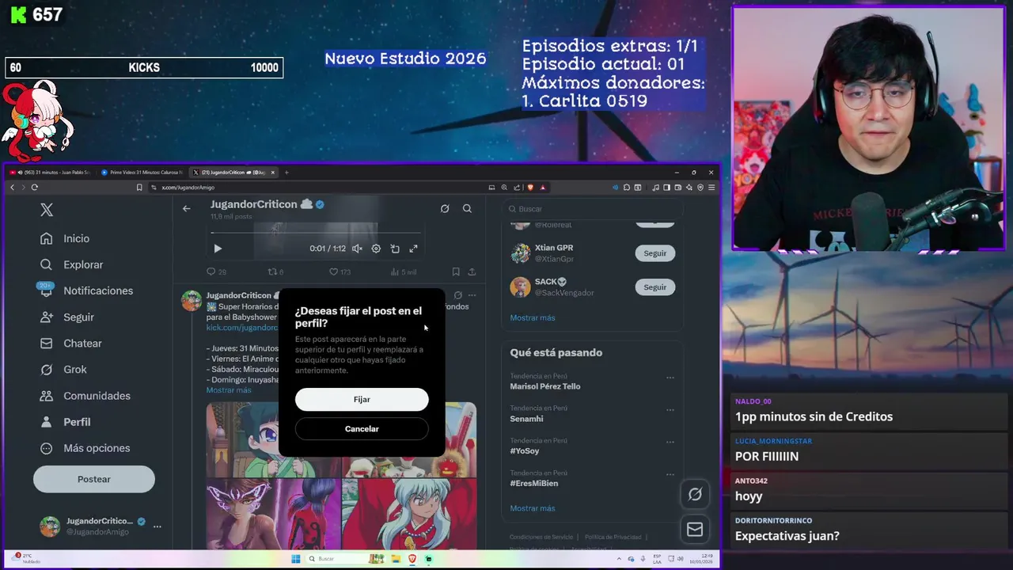Open the Windows Start menu
1013x570 pixels.
(x=296, y=559)
